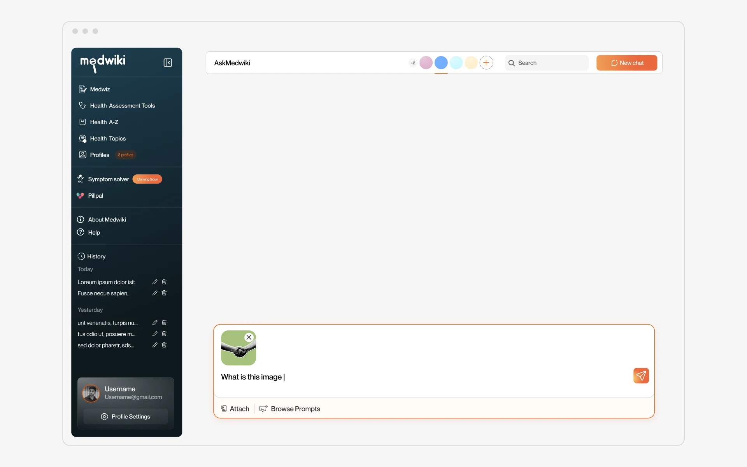Open Profile Settings
Viewport: 747px width, 467px height.
[126, 416]
